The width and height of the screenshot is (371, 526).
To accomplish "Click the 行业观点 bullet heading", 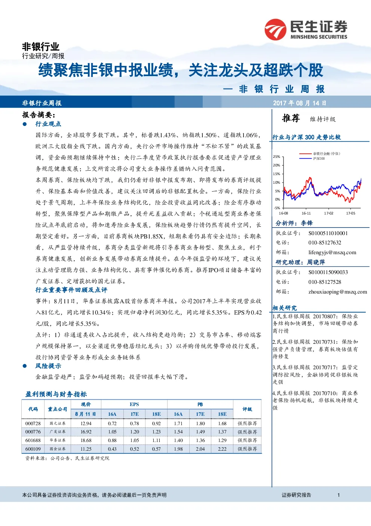I will coord(48,124).
